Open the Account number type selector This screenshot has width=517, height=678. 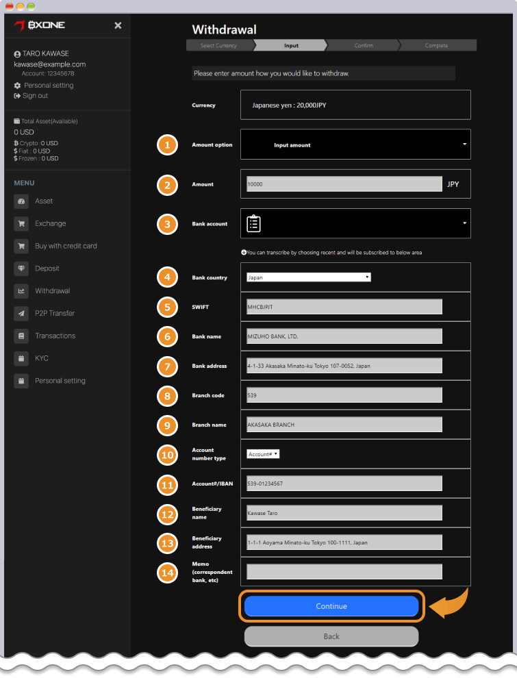(263, 454)
